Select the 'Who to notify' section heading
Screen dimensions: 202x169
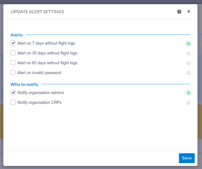point(24,84)
